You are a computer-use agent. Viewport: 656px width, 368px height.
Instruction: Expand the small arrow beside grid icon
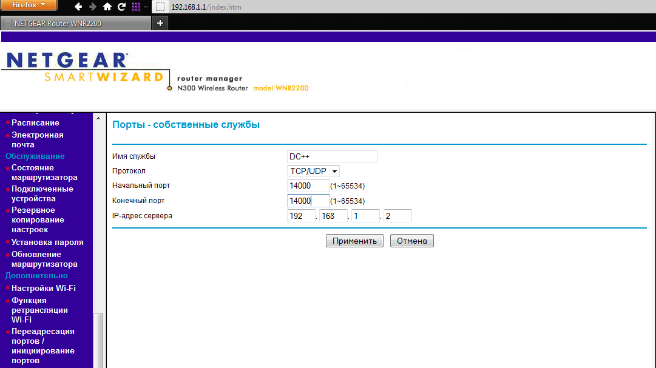[146, 7]
